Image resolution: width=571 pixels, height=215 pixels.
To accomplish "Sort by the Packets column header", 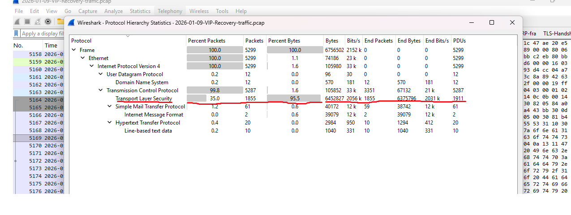I will [x=254, y=41].
